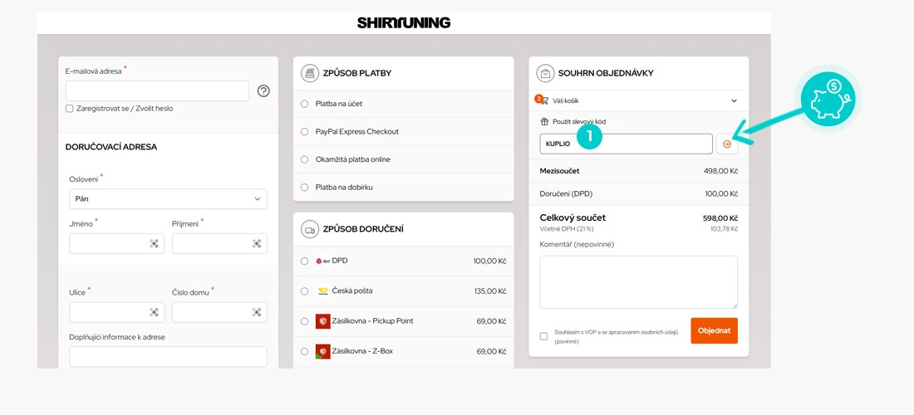Click the Doručení (DPD) 100,00 Kč value

coord(721,194)
